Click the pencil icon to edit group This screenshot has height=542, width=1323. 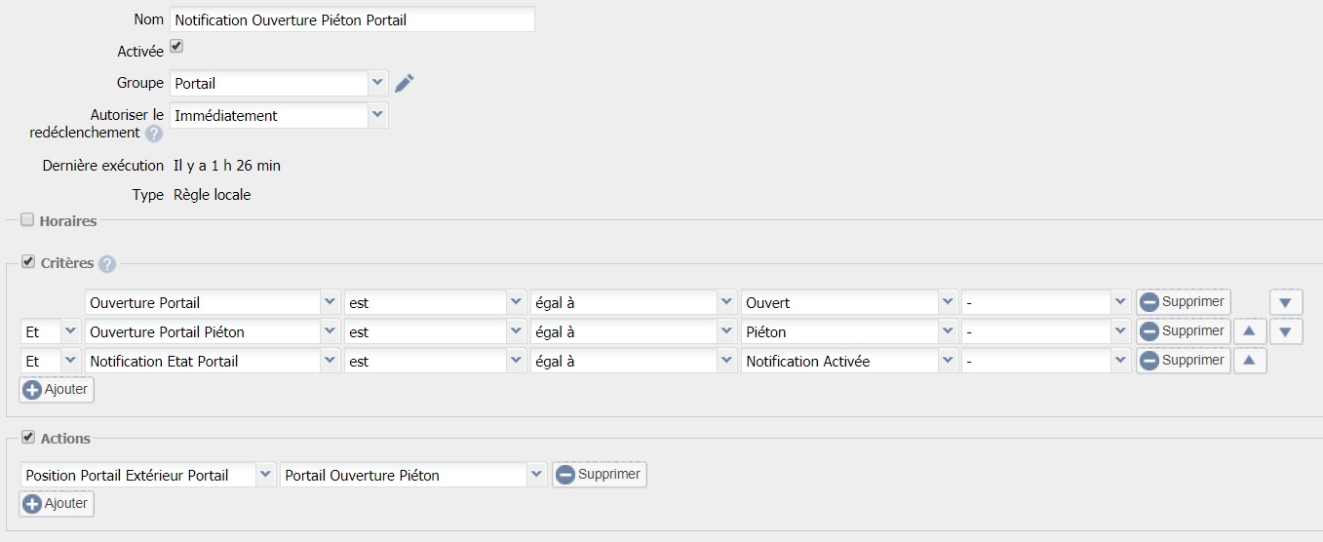(x=405, y=84)
